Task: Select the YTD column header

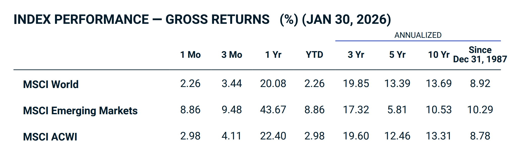Action: pos(314,55)
